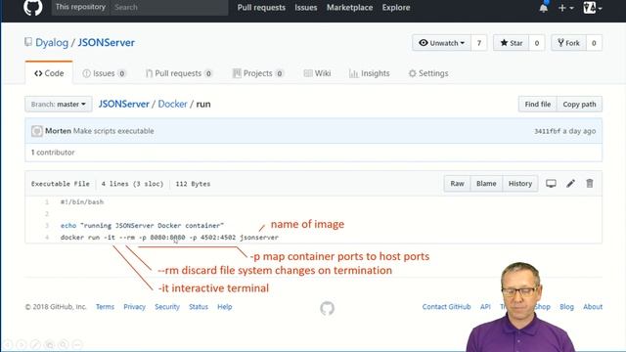Screen dimensions: 626x352
Task: Open the footer About link
Action: click(x=593, y=307)
